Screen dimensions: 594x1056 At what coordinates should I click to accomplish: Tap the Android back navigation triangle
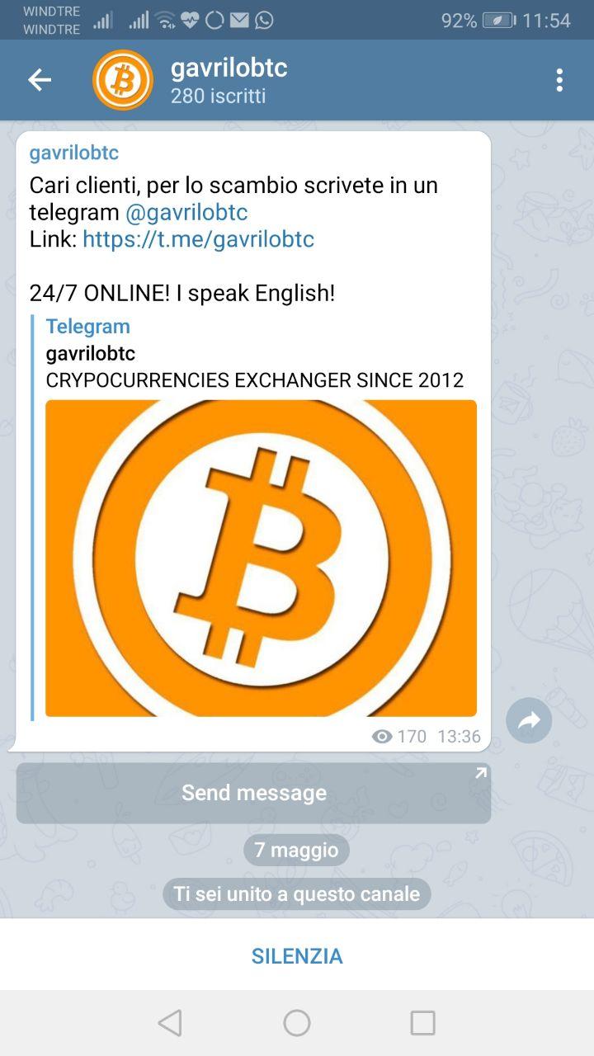point(170,1023)
